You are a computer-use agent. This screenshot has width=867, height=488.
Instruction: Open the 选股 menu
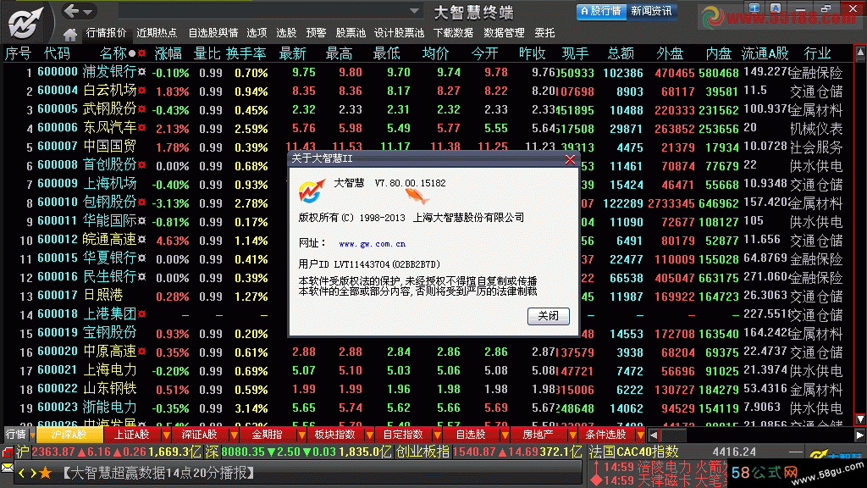[x=286, y=33]
